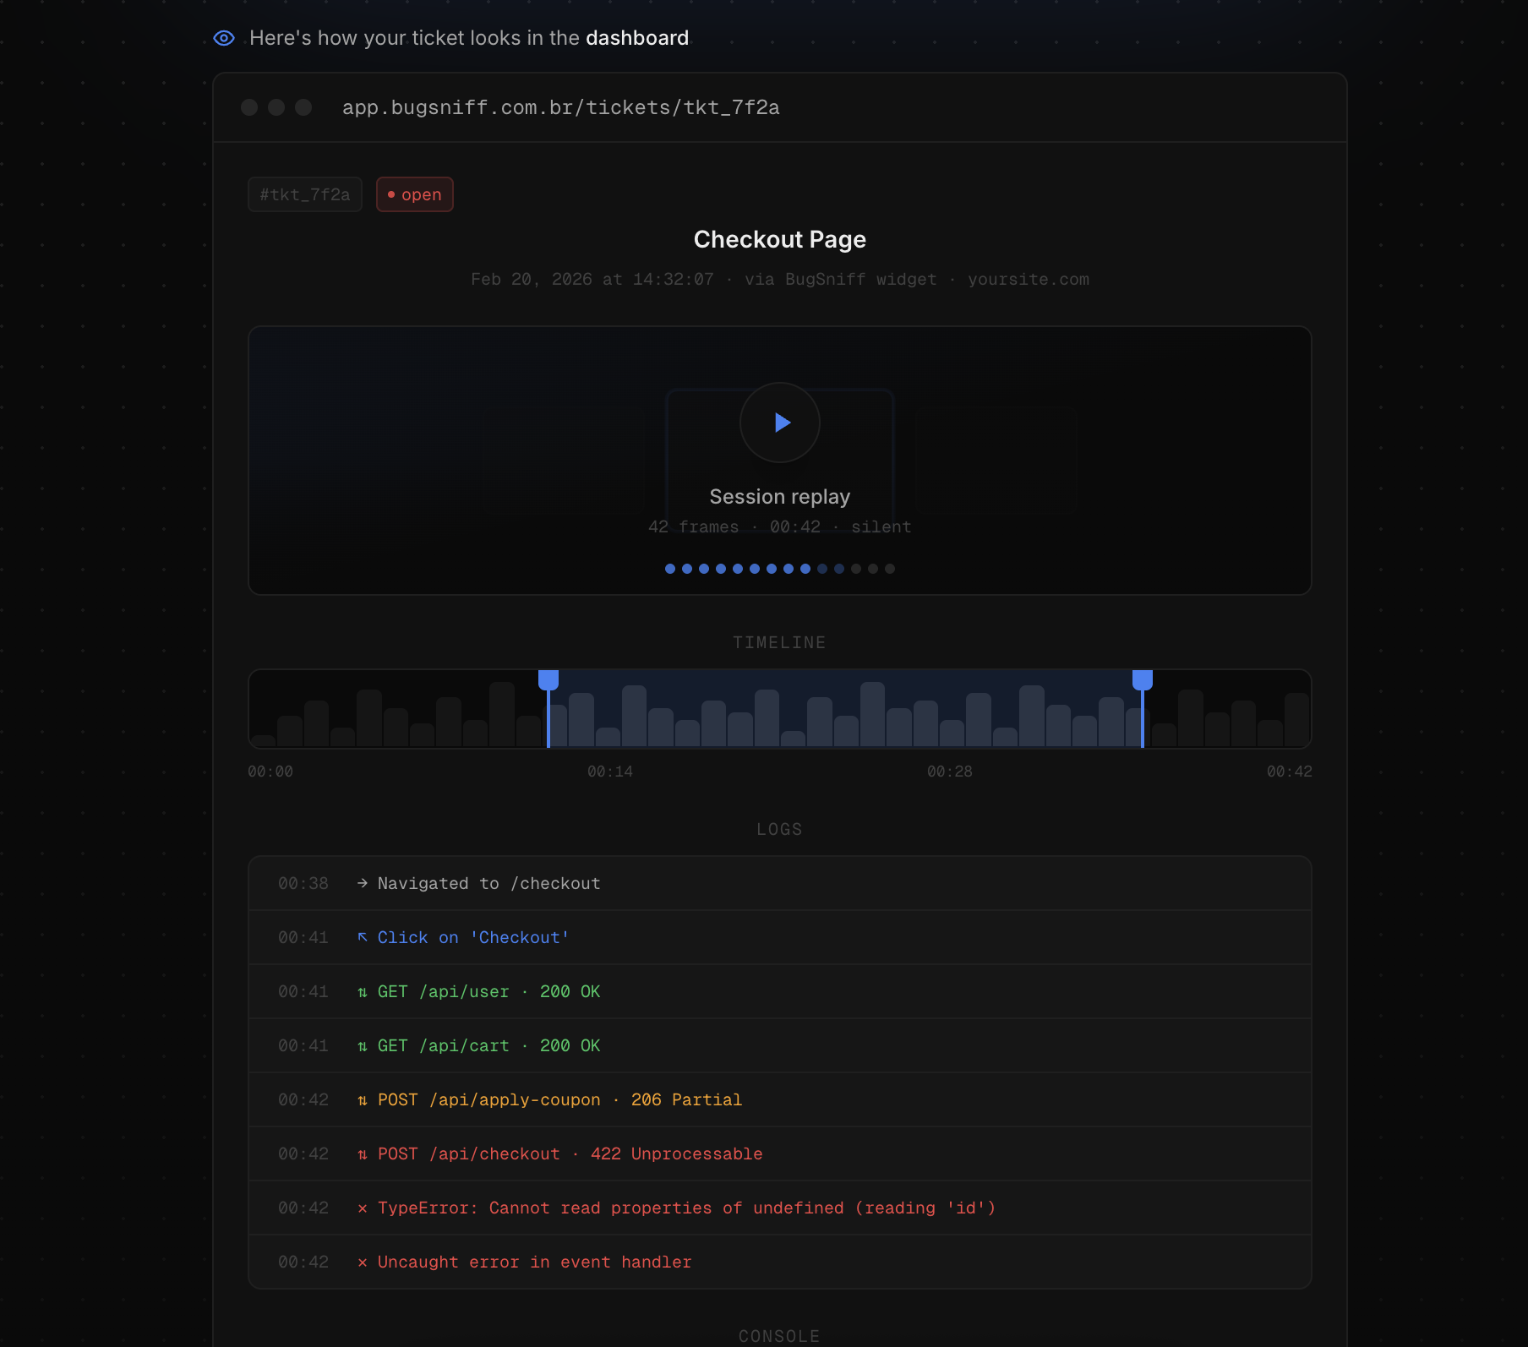Click the TIMELINE section heading
Viewport: 1528px width, 1347px height.
pyautogui.click(x=779, y=642)
